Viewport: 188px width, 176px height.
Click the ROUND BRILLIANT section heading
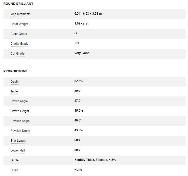(18, 4)
